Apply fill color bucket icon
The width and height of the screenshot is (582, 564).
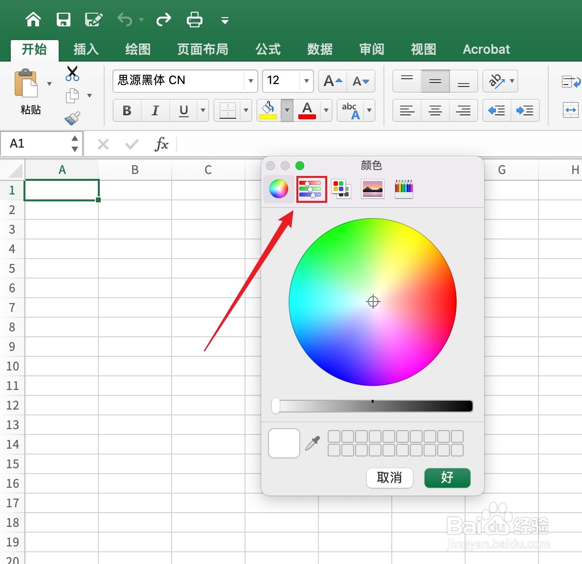(x=269, y=110)
